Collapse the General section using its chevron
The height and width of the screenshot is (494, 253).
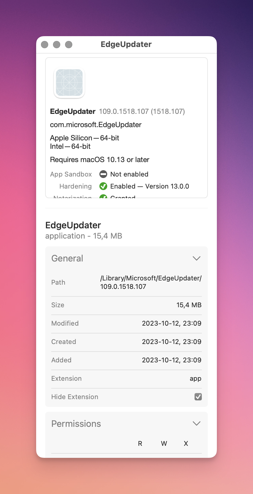(x=196, y=258)
